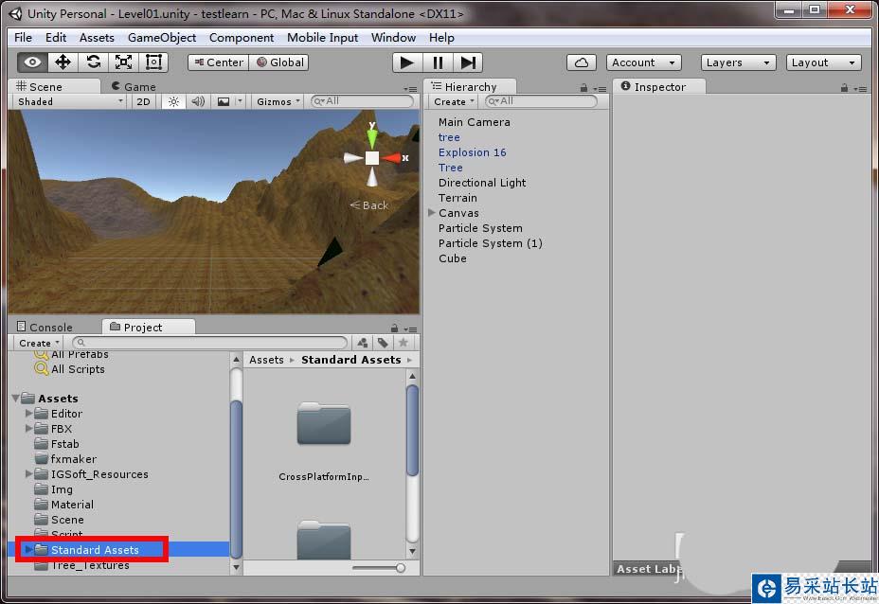Screen dimensions: 879x604
Task: Click the Scene view search field
Action: pyautogui.click(x=363, y=101)
